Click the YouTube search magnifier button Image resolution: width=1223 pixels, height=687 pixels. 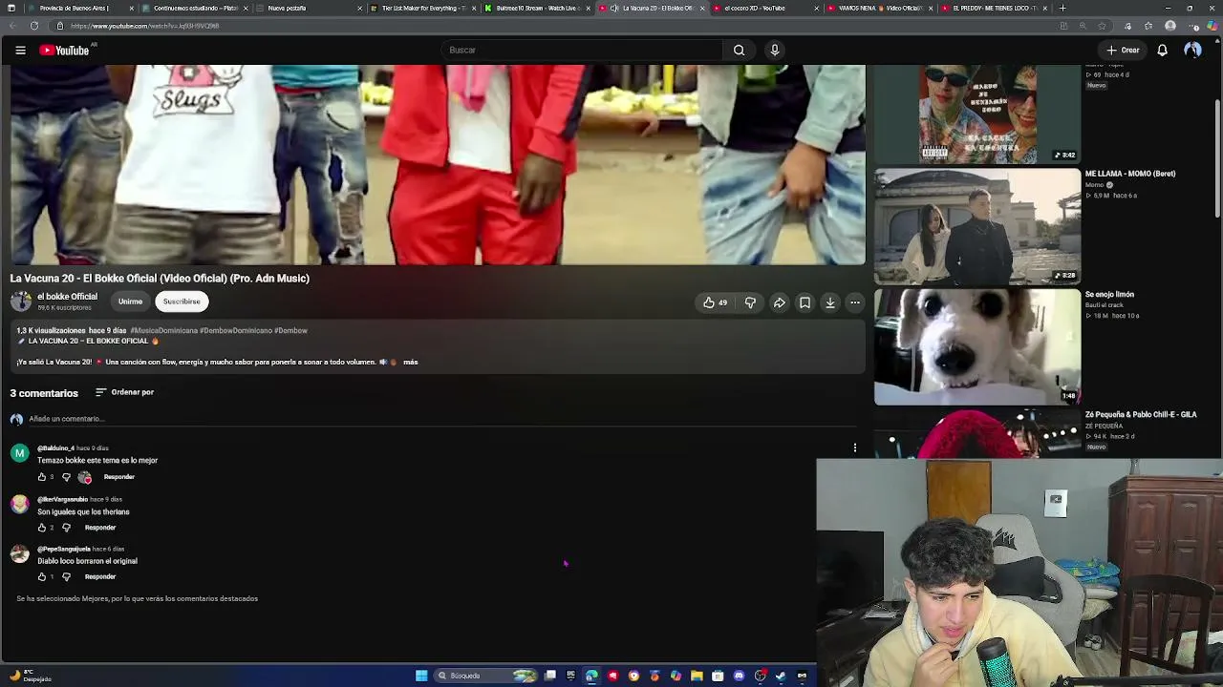click(x=739, y=50)
